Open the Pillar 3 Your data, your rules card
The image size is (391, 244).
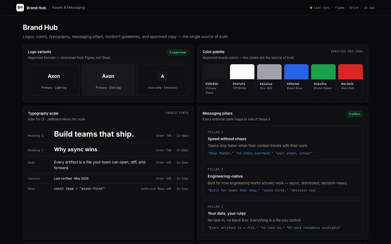coord(283,217)
